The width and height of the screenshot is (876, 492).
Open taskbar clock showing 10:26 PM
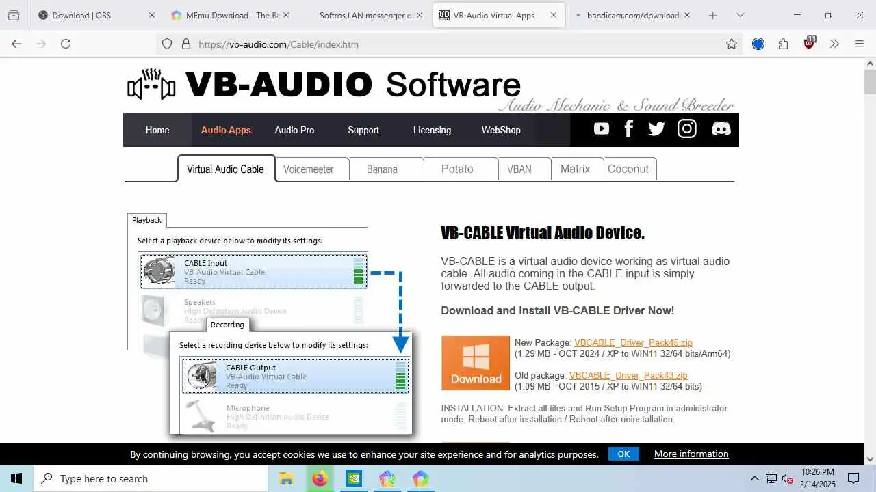[x=818, y=478]
